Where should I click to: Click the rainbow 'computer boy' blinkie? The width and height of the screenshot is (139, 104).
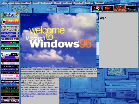10,42
